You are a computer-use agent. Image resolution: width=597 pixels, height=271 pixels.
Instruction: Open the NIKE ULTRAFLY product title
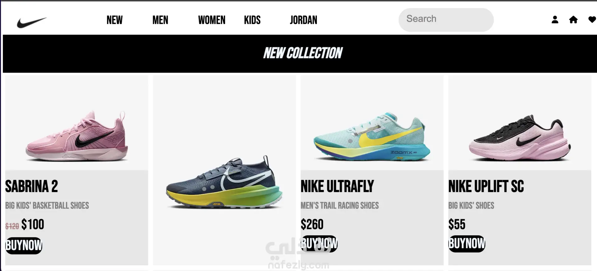(x=337, y=186)
